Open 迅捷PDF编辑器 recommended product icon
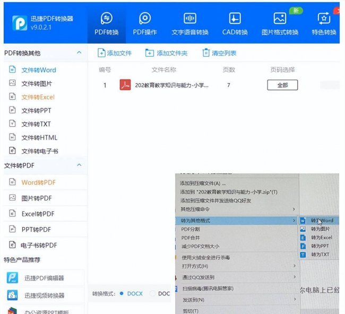The width and height of the screenshot is (345, 314). point(13,277)
